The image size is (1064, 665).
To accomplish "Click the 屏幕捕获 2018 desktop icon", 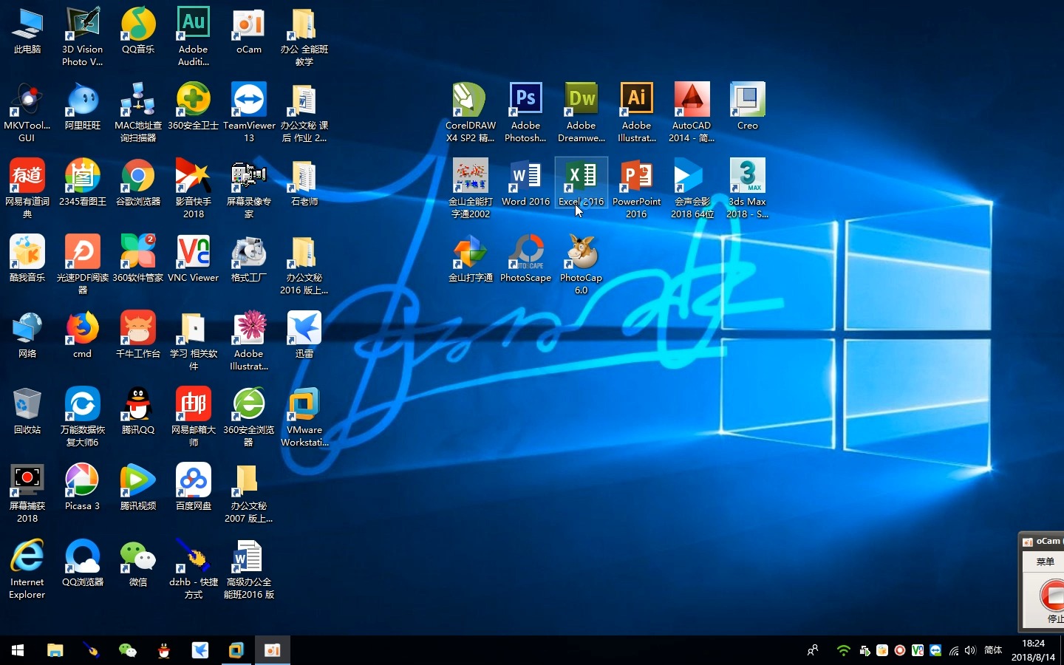I will pos(27,493).
